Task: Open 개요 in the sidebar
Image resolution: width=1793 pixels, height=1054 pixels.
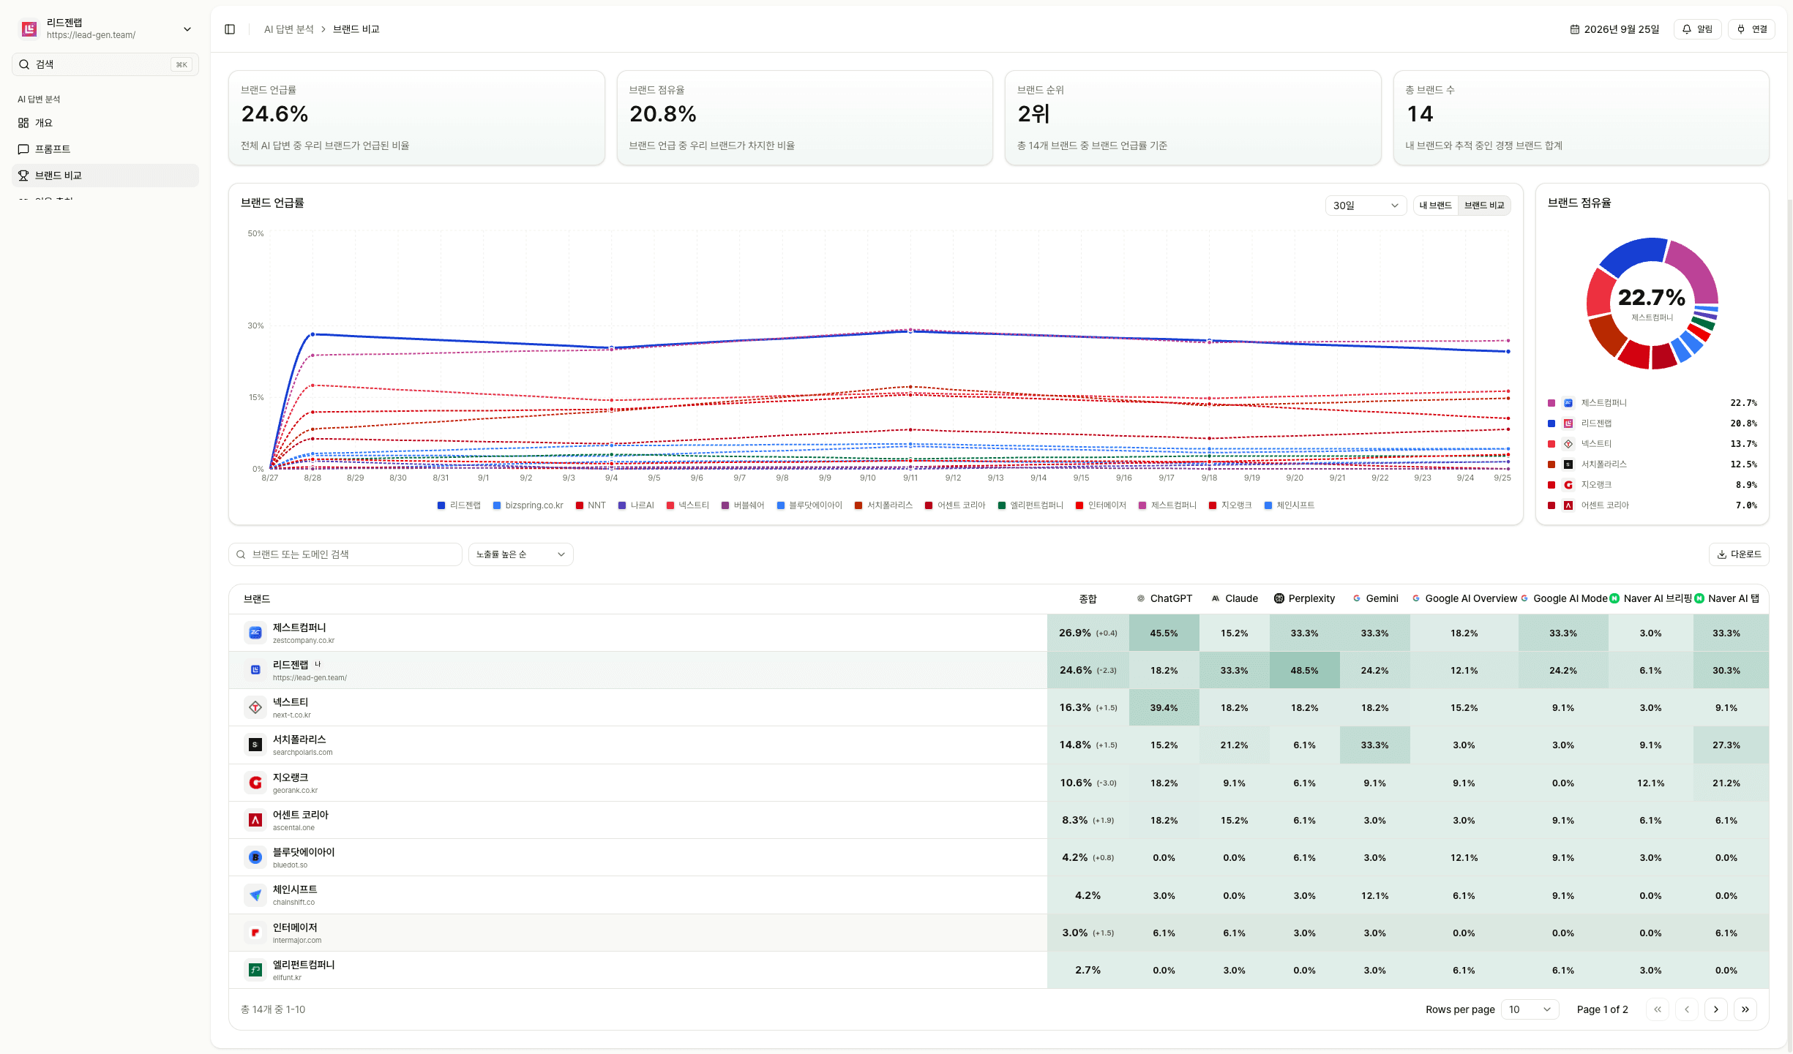Action: (105, 123)
